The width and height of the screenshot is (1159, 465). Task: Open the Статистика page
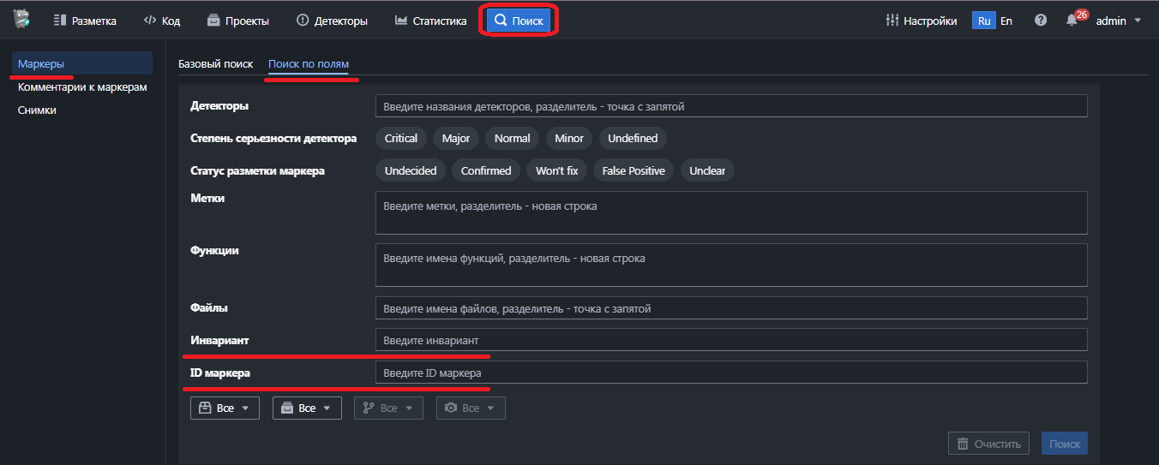(430, 21)
